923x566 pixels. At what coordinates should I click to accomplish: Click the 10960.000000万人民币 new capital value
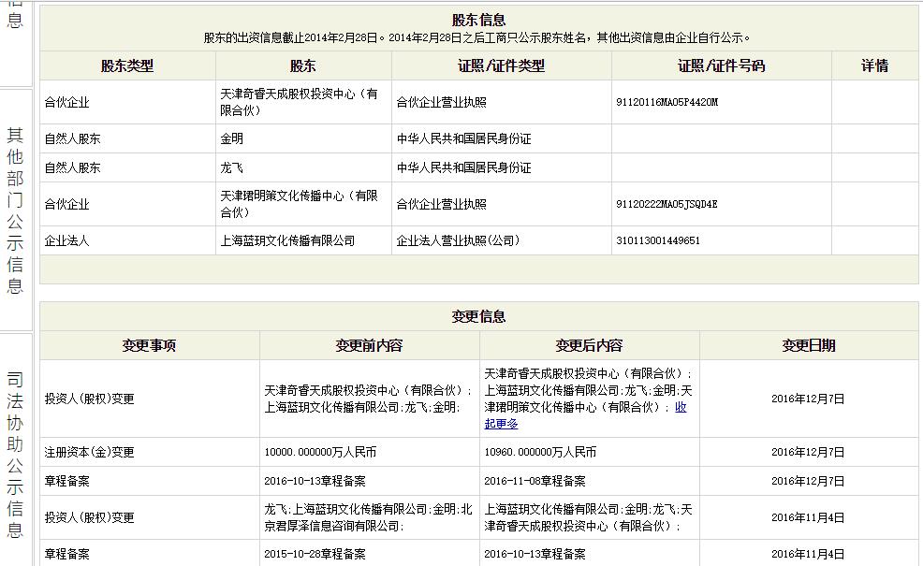tap(540, 452)
